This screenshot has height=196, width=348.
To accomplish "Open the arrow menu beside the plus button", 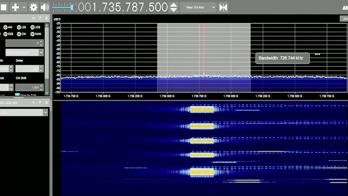I will tap(24, 7).
